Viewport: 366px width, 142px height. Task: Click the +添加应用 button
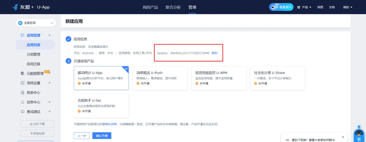(x=37, y=133)
